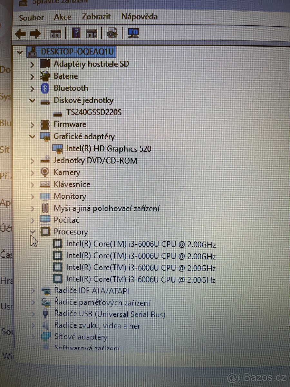Open Properties via the toolbar properties icon
Screen dimensions: 290x387
pos(92,33)
